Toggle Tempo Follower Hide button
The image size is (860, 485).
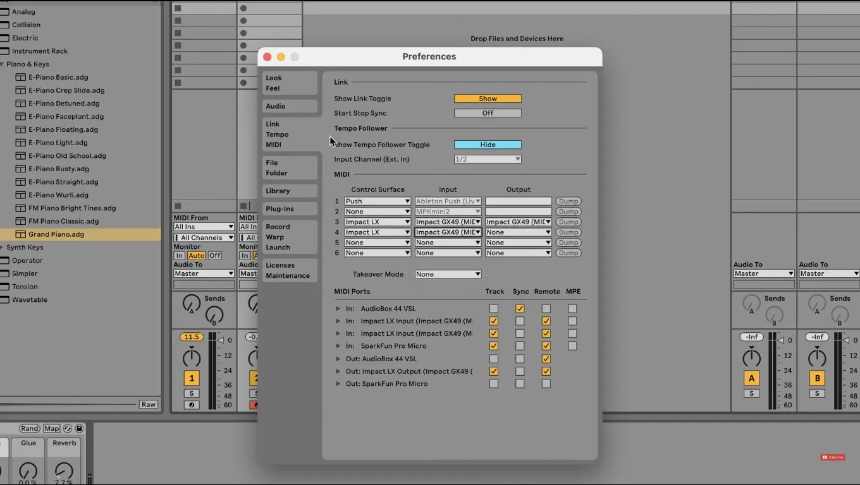(488, 145)
